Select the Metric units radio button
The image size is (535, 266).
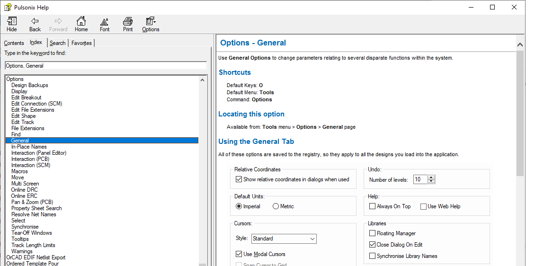click(x=276, y=206)
